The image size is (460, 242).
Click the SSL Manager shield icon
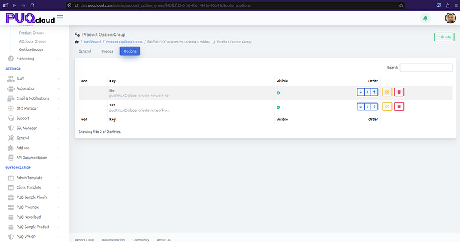click(11, 128)
